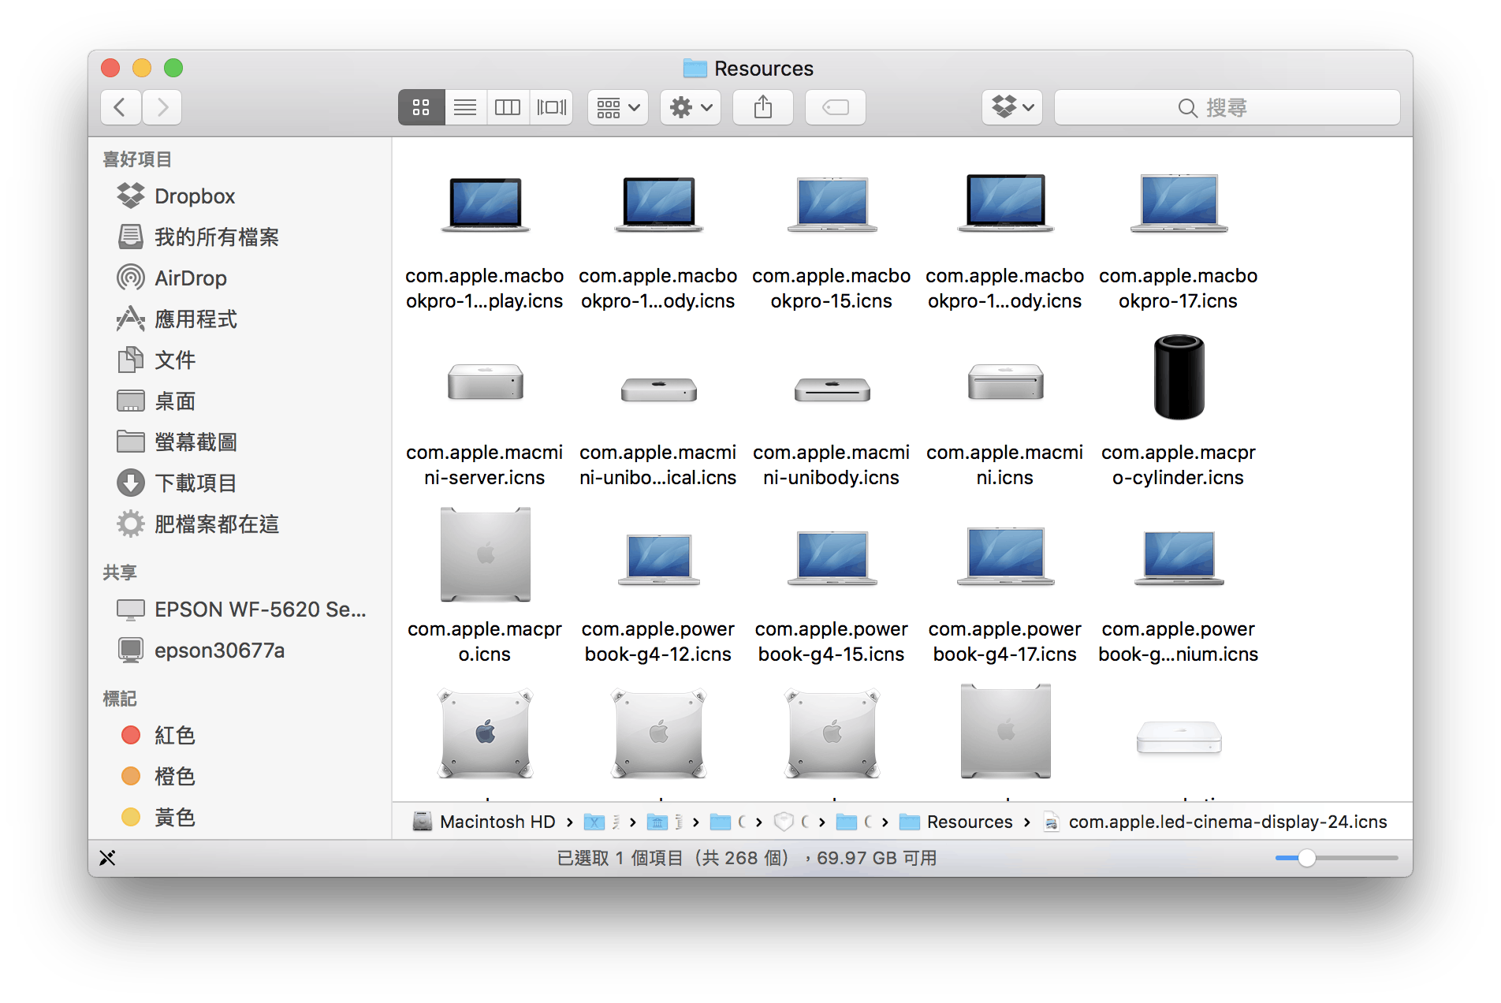
Task: Switch to list view mode
Action: coord(465,107)
